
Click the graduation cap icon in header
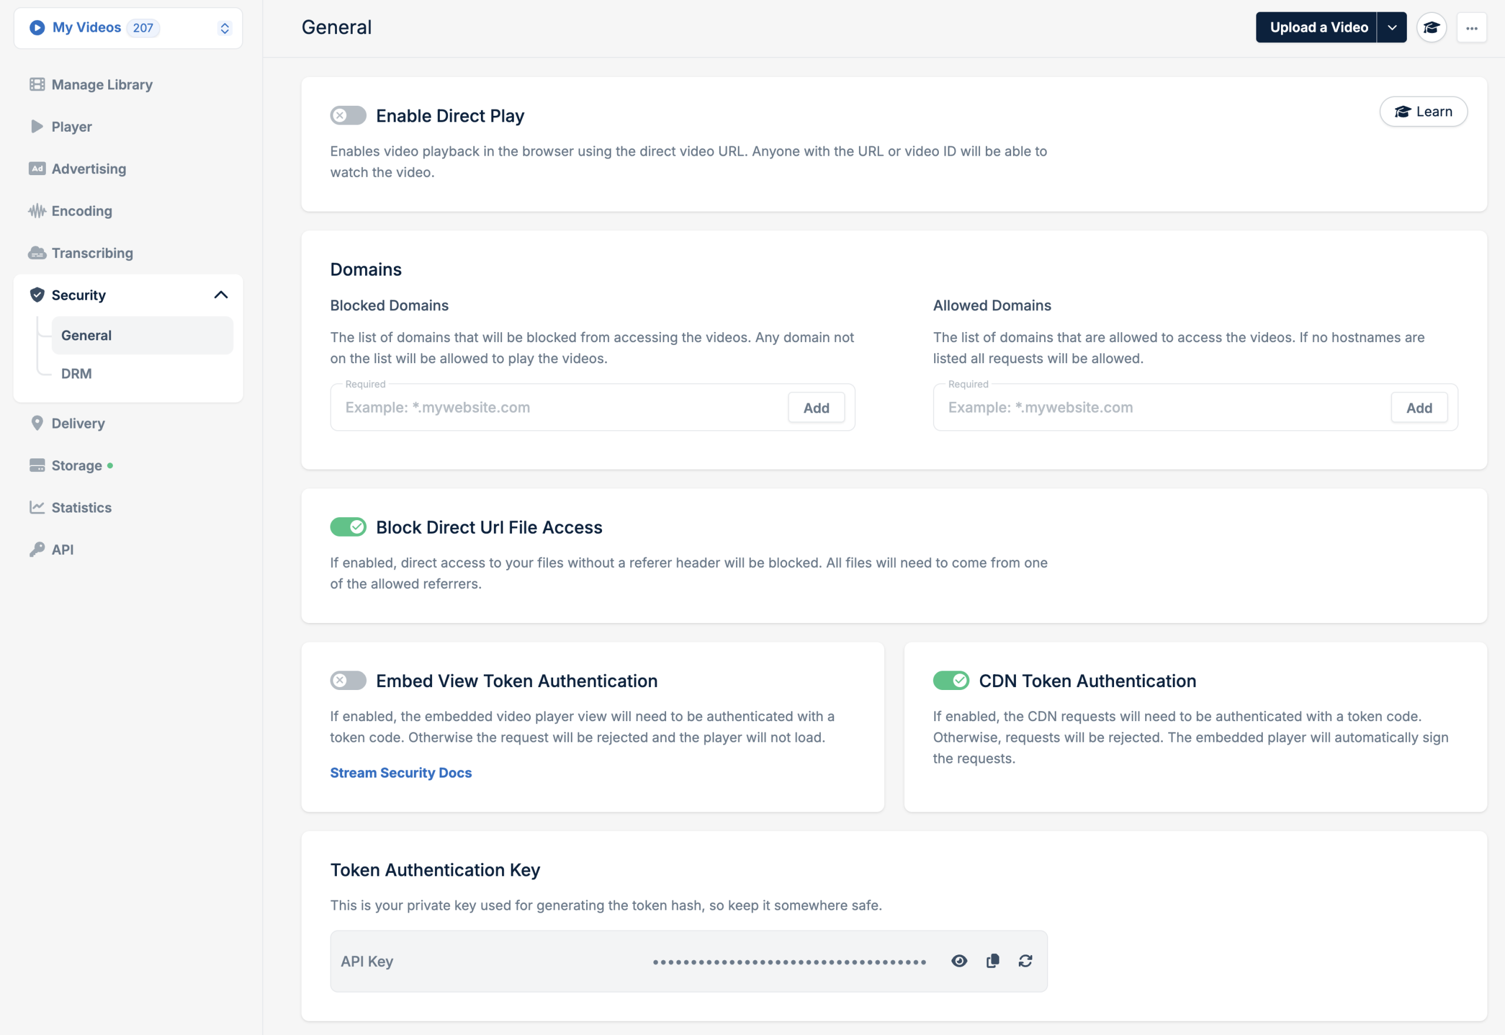1431,28
